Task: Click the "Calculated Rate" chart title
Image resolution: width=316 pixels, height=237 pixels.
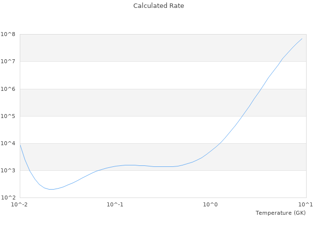Action: point(158,6)
